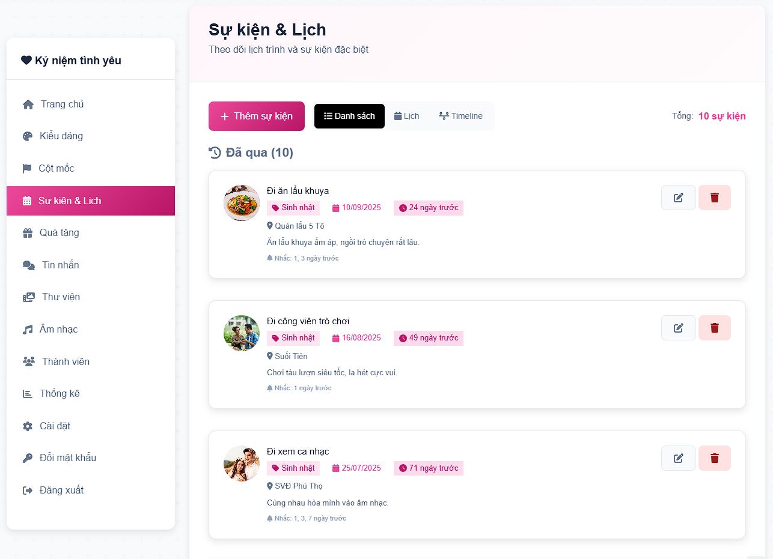Delete the Đi công viên trò chơi event
The height and width of the screenshot is (559, 773).
coord(714,328)
